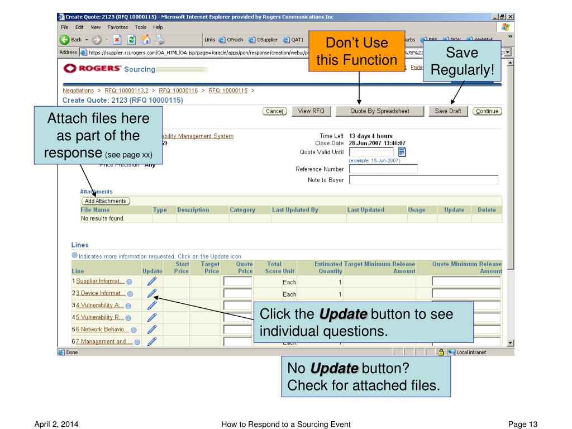The height and width of the screenshot is (429, 572).
Task: Open the File menu
Action: pos(65,27)
